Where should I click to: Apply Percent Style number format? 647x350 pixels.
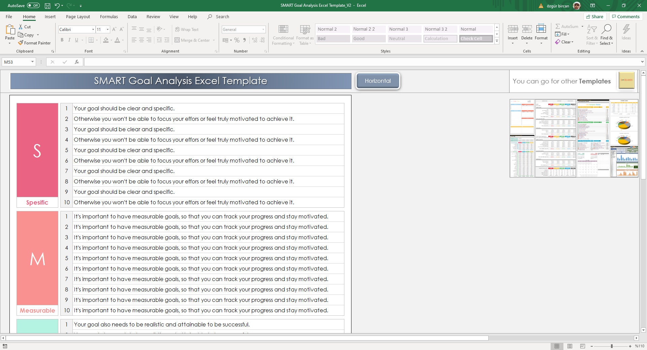point(236,40)
